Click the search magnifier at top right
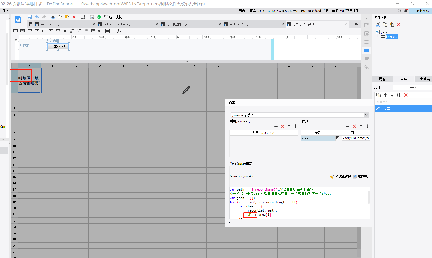 click(399, 11)
